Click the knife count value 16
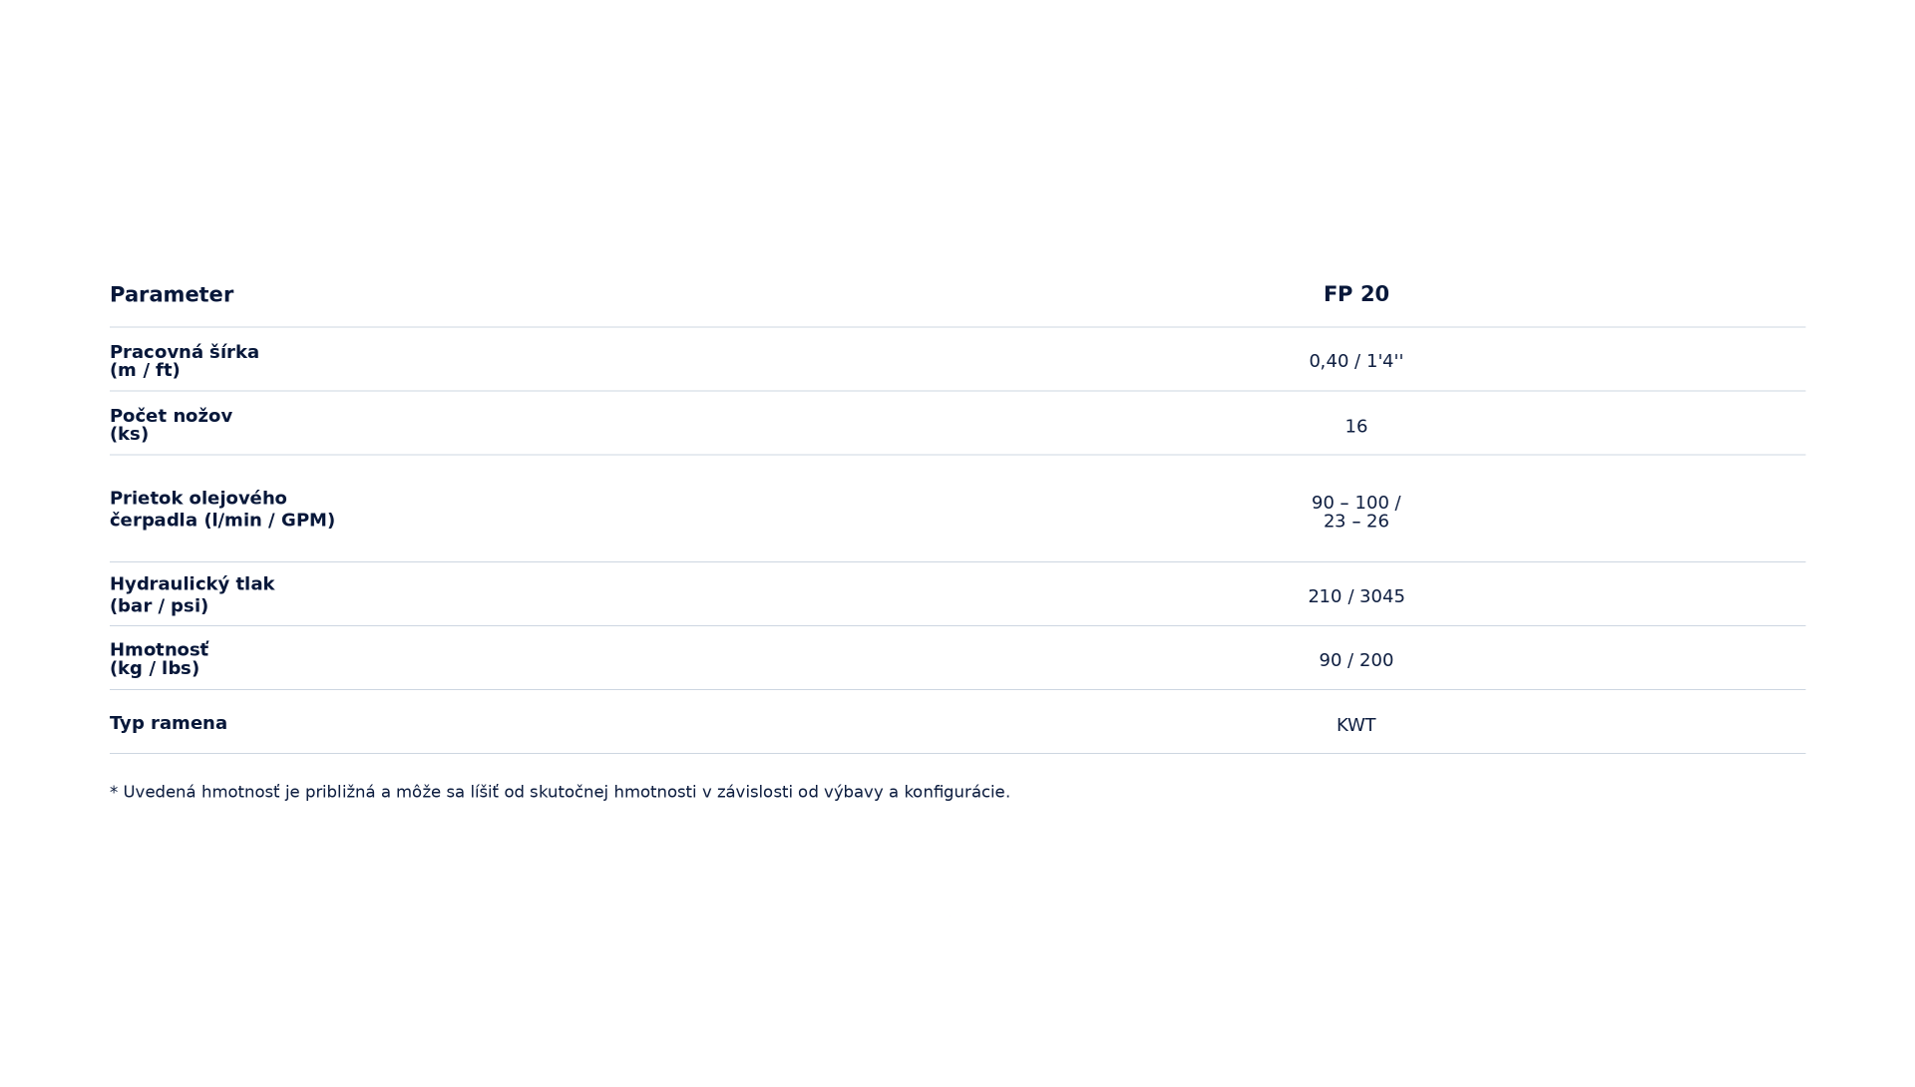 (x=1355, y=427)
